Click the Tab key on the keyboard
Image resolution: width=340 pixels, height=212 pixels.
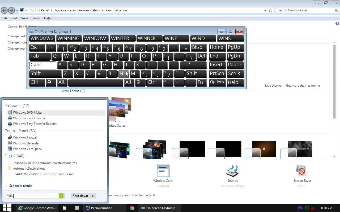click(x=40, y=56)
